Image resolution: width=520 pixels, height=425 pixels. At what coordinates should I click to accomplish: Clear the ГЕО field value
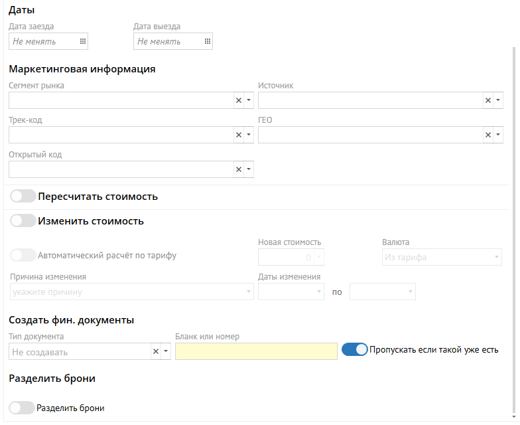click(488, 135)
